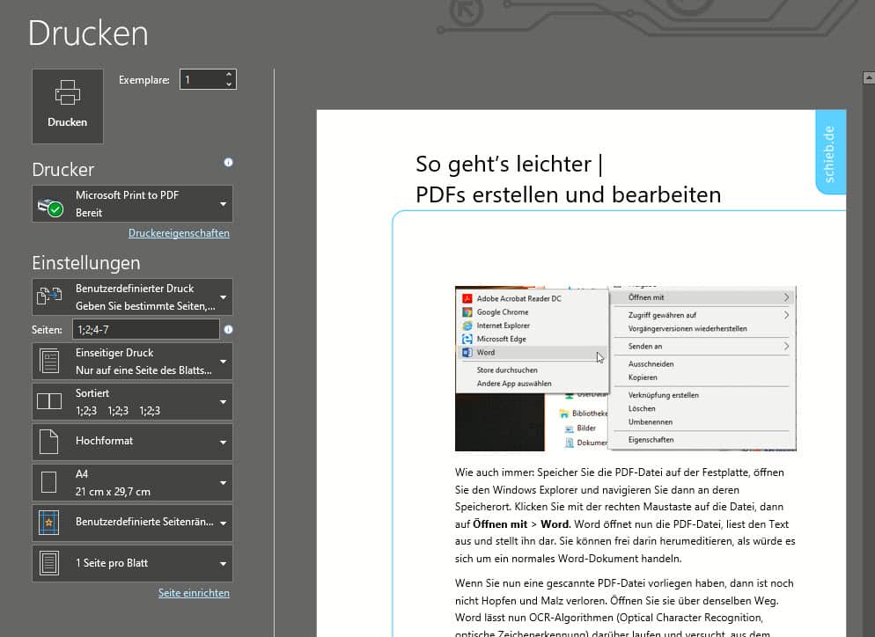The width and height of the screenshot is (875, 637).
Task: Open the A4 paper size dropdown
Action: (132, 482)
